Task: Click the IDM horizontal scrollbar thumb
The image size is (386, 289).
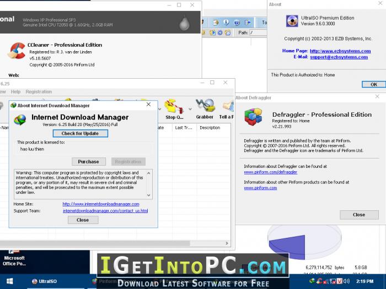Action: click(95, 243)
